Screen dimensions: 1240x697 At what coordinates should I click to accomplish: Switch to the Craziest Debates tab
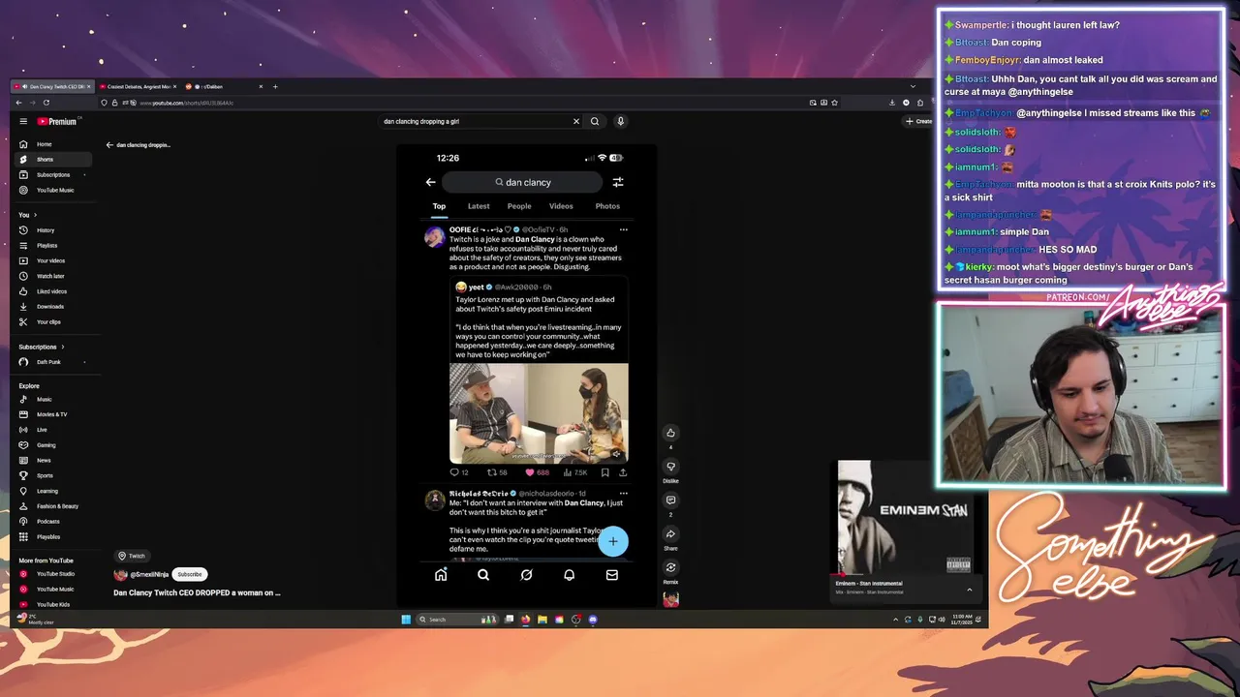coord(137,86)
